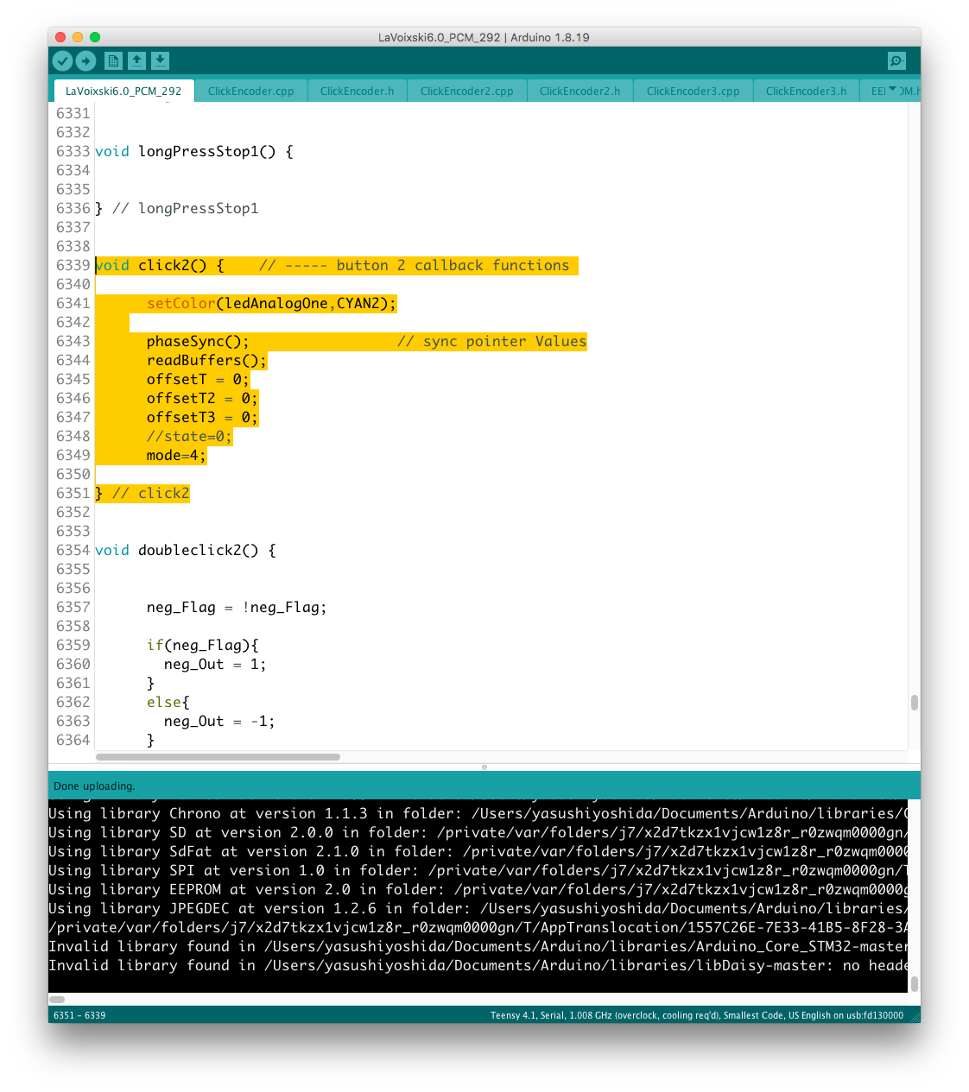Click the Teensy 4.1 board info in status bar
The height and width of the screenshot is (1092, 969).
point(697,1015)
